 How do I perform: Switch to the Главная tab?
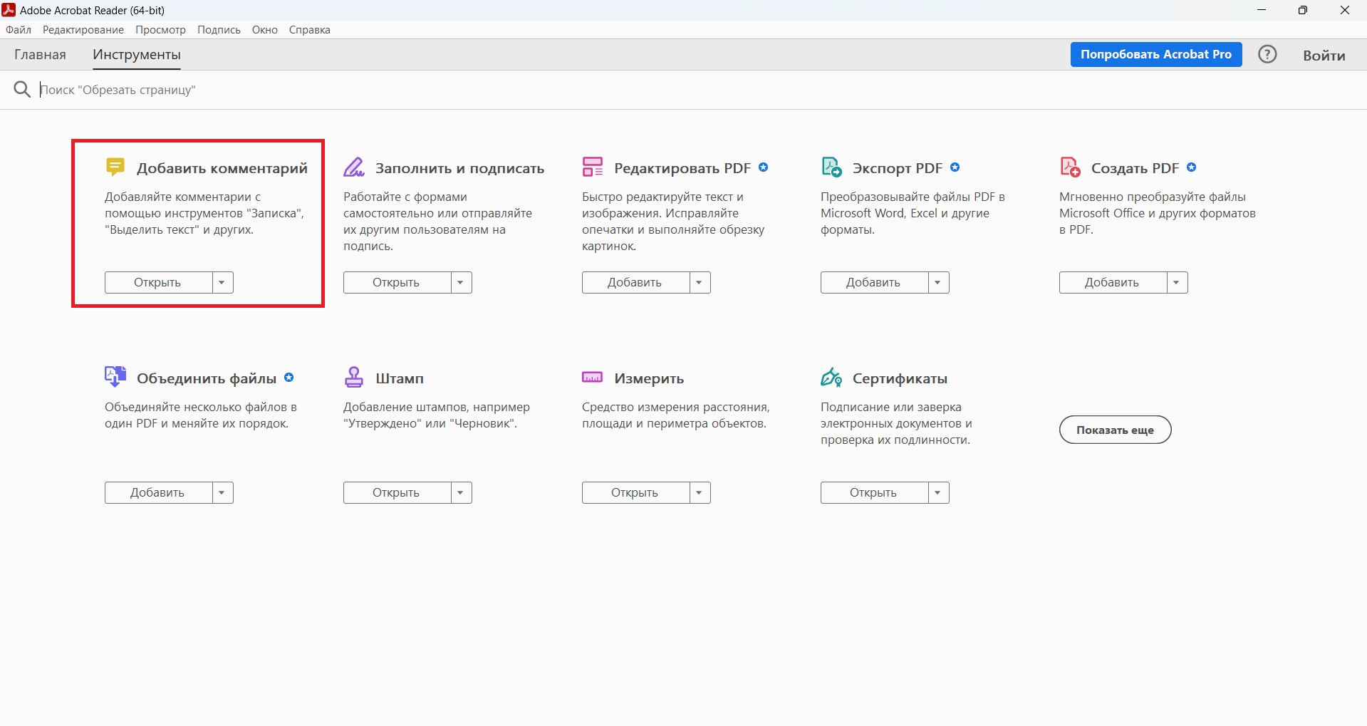coord(41,55)
